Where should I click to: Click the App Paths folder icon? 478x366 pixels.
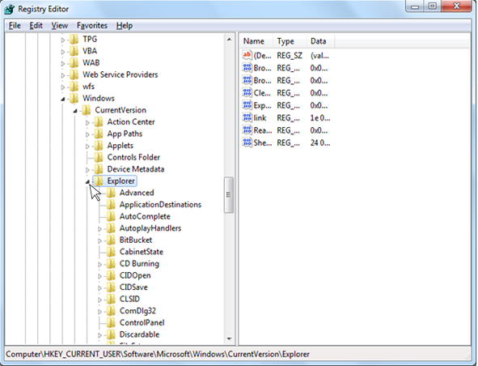99,134
